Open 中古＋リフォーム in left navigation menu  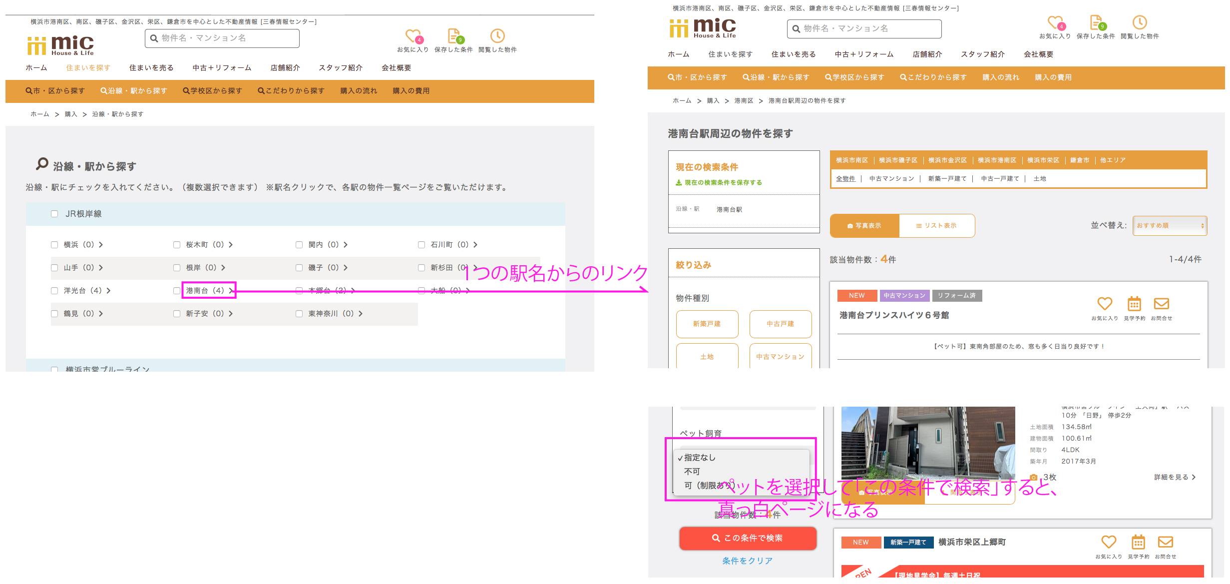pos(222,68)
